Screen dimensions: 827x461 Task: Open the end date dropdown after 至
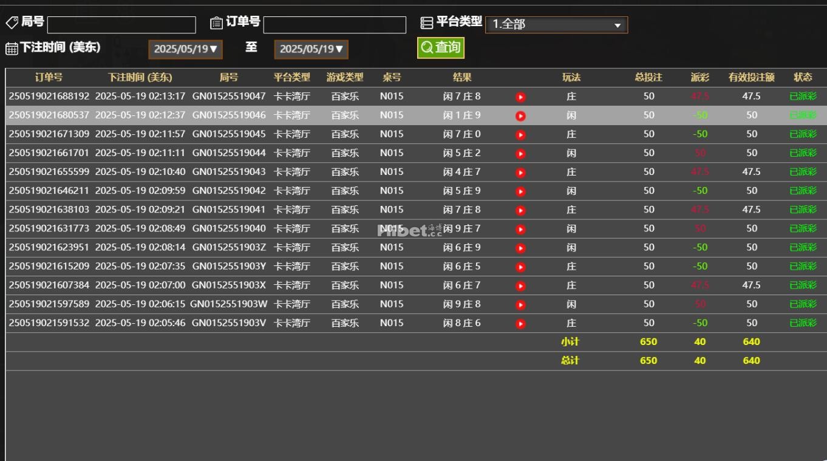coord(311,50)
